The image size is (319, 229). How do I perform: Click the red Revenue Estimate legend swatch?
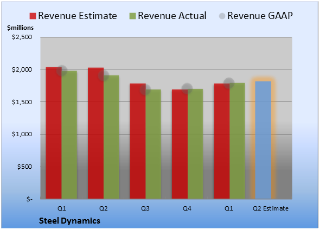click(33, 16)
